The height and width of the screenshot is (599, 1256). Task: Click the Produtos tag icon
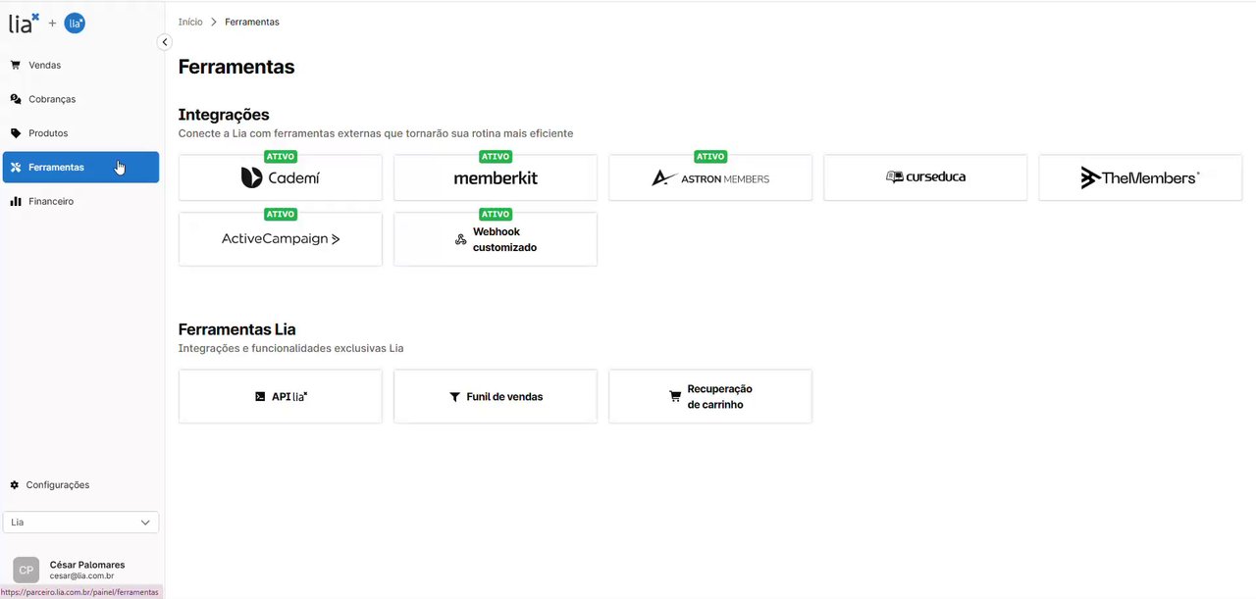point(16,133)
